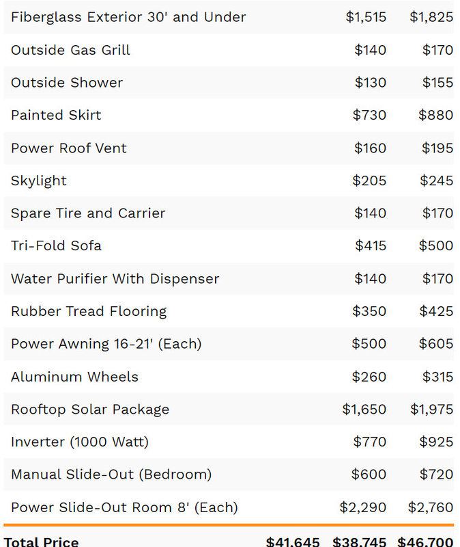
Task: Select Rubber Tread Flooring $350 price
Action: click(x=369, y=311)
